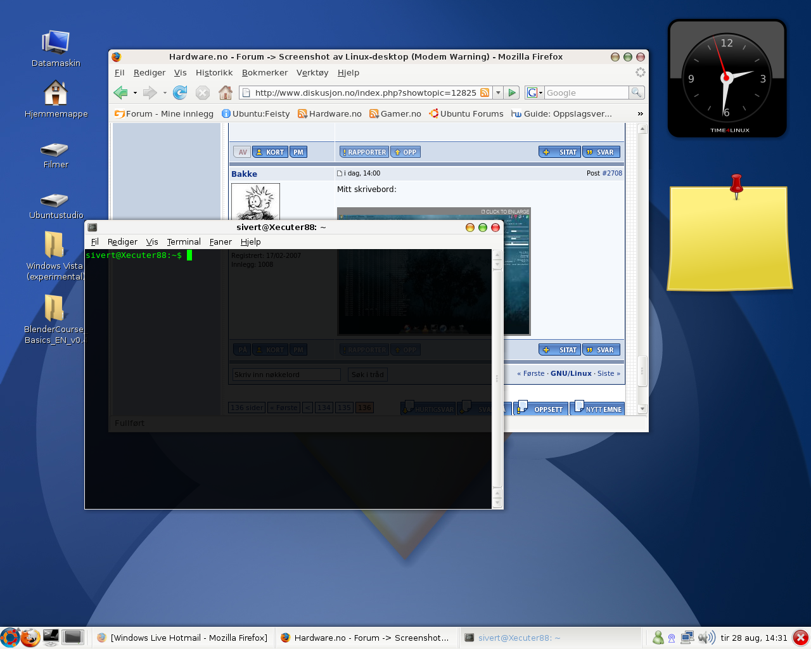Switch to sivert@Xecuter88 terminal taskbar item
The image size is (811, 649).
(x=550, y=638)
